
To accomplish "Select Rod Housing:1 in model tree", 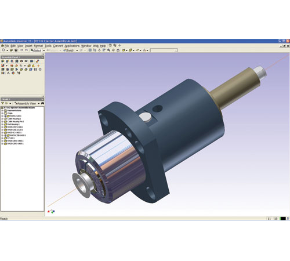I will point(13,124).
